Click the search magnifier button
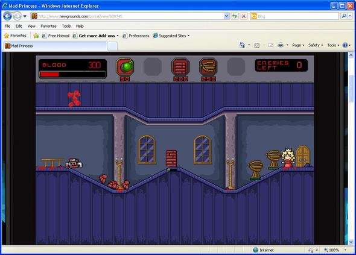 344,16
